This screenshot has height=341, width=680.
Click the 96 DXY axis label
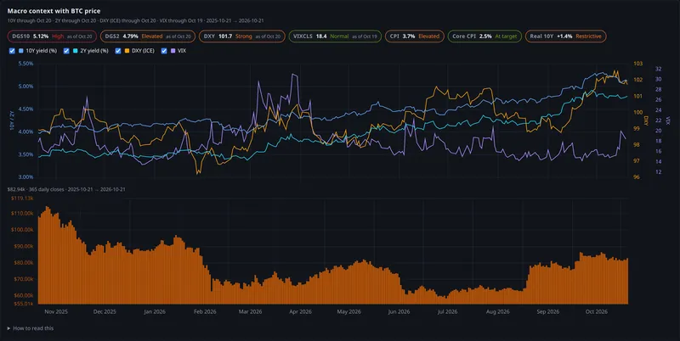pyautogui.click(x=636, y=177)
